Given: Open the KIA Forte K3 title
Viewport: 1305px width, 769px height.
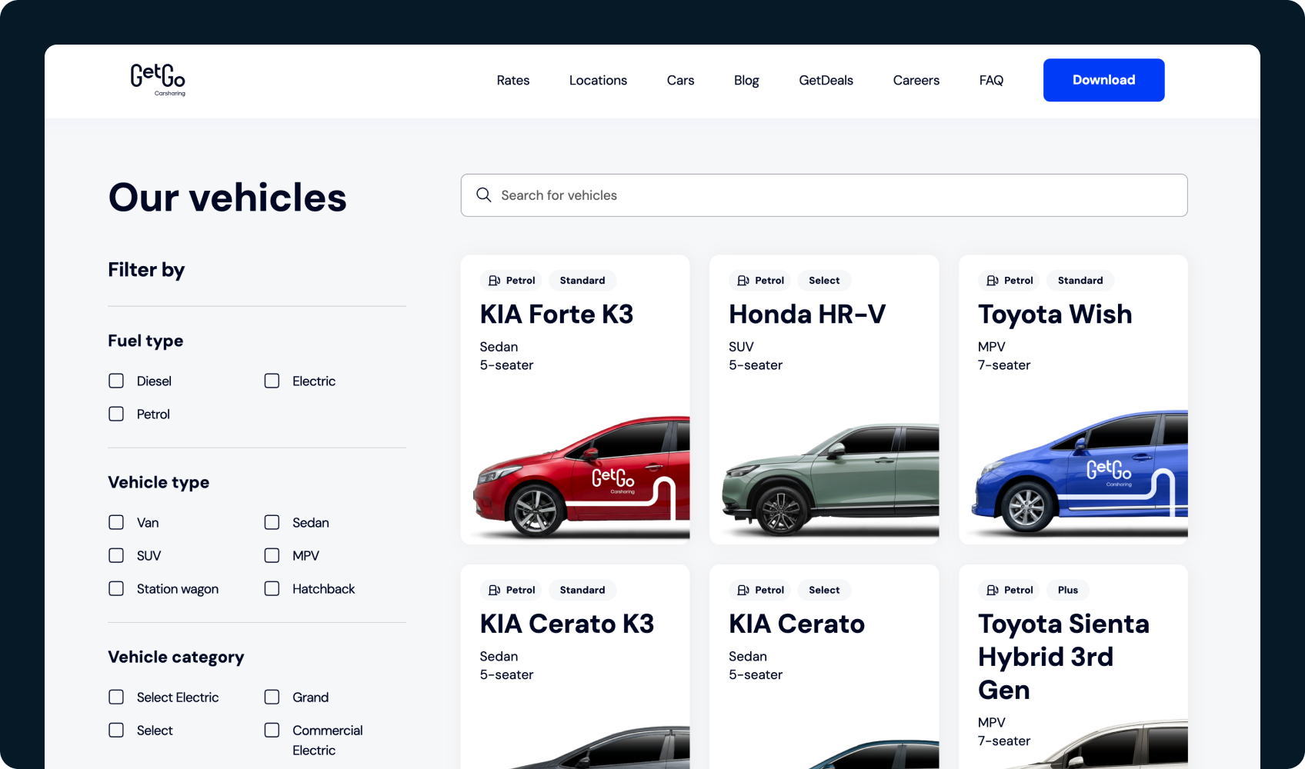Looking at the screenshot, I should 556,315.
